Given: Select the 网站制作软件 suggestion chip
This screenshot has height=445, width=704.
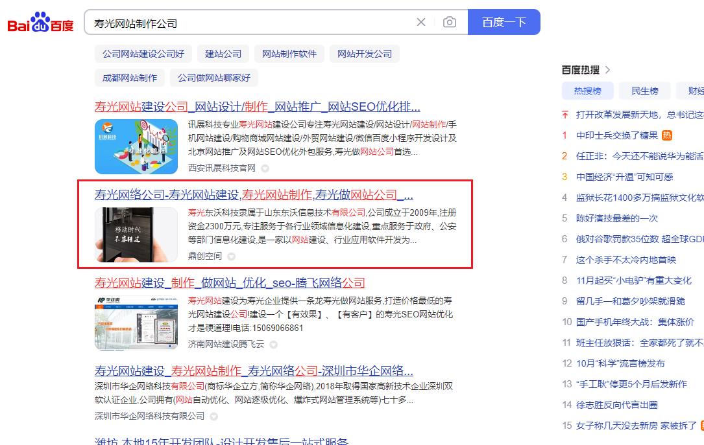Looking at the screenshot, I should coord(289,54).
